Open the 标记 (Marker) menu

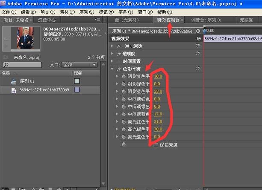(x=106, y=12)
